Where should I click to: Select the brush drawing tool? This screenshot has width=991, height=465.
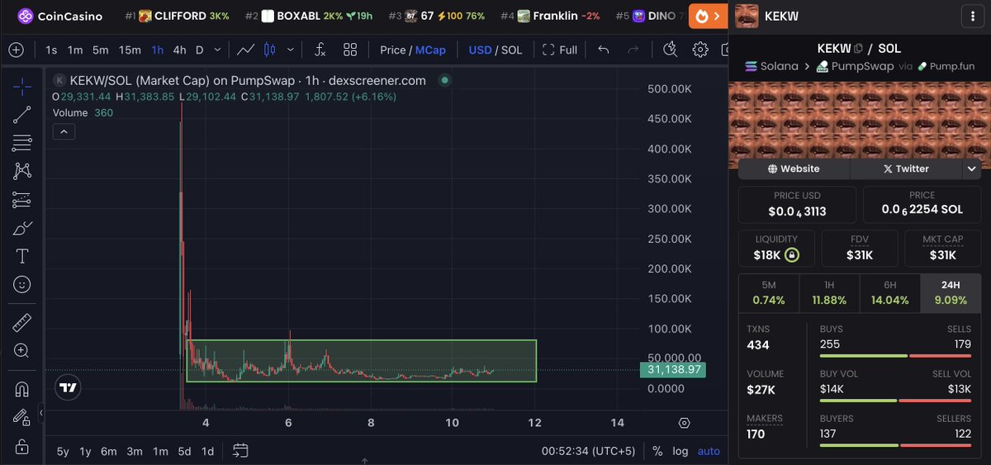click(x=22, y=228)
